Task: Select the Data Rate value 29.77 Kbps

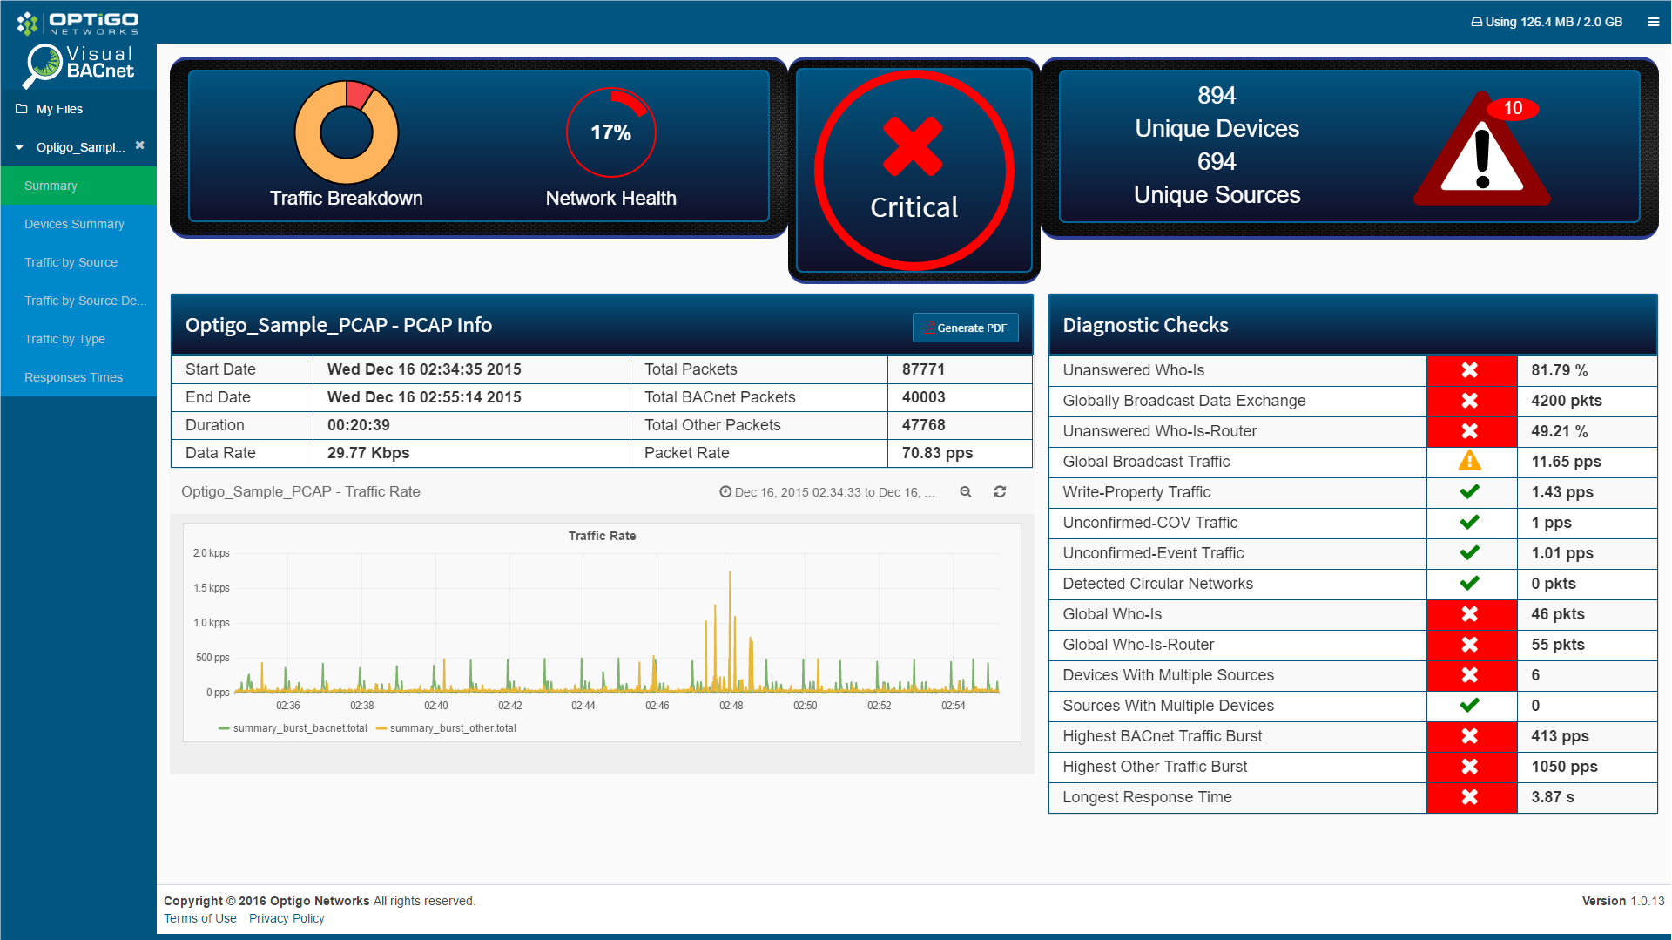Action: [368, 453]
